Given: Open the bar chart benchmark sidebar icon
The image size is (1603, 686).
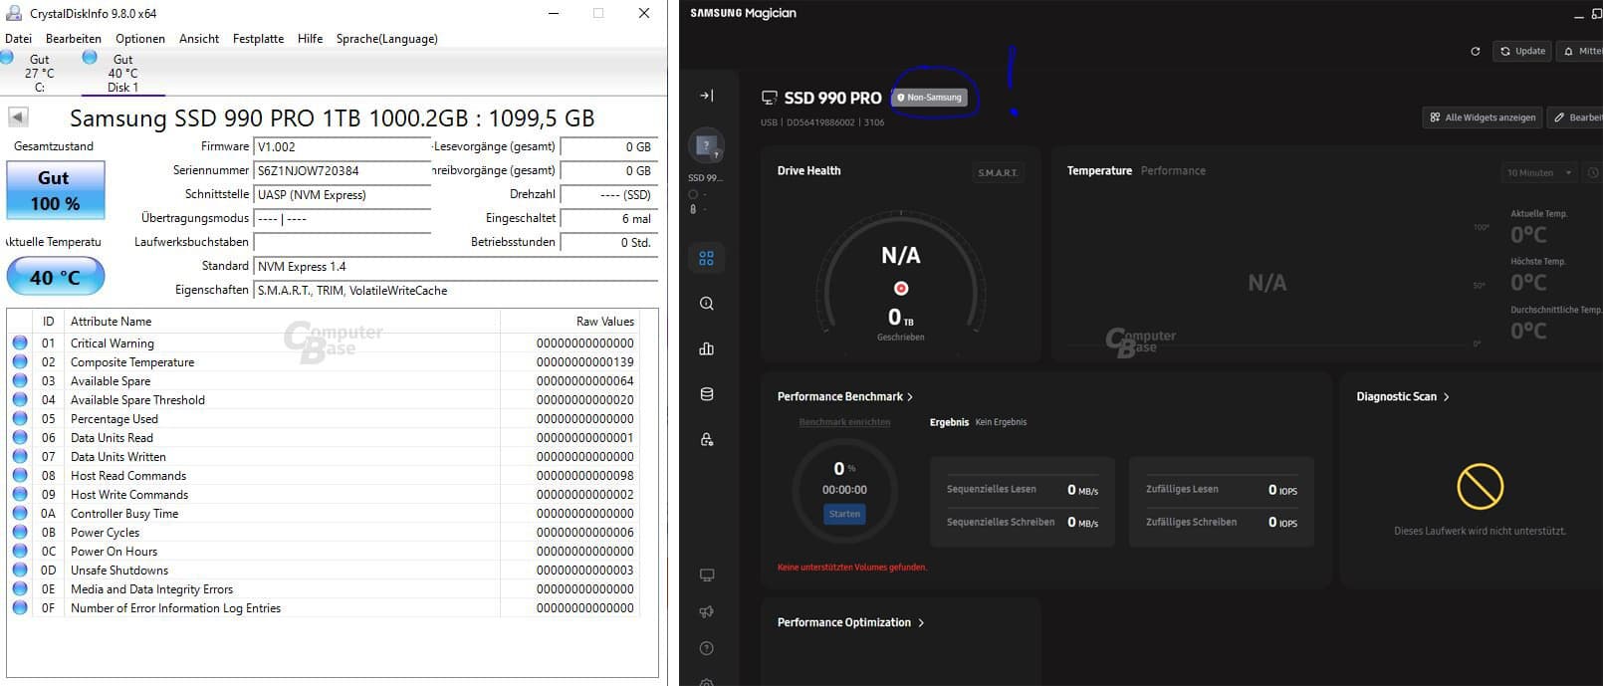Looking at the screenshot, I should 706,348.
